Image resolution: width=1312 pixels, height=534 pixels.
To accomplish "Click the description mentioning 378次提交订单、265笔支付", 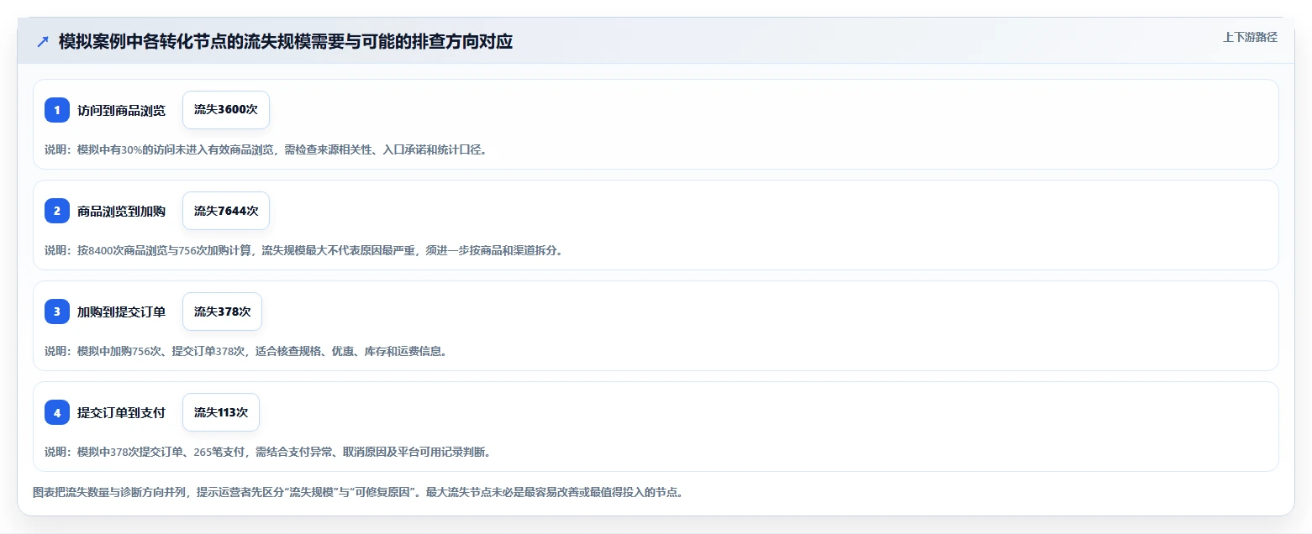I will tap(267, 453).
